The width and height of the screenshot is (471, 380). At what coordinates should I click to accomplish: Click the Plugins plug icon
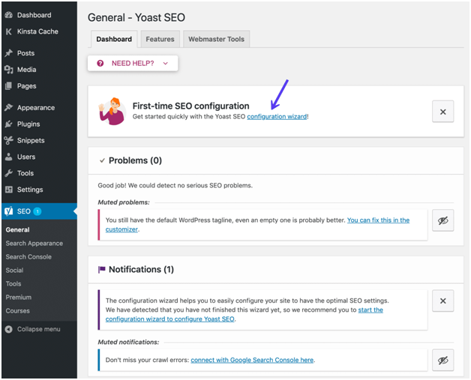click(x=9, y=124)
